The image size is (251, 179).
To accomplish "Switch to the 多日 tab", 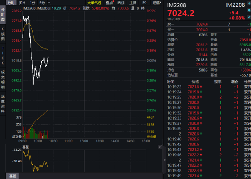I will point(22,3).
